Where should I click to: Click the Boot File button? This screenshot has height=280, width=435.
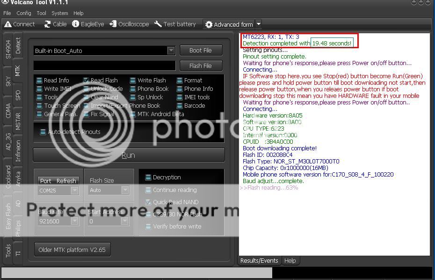point(201,50)
